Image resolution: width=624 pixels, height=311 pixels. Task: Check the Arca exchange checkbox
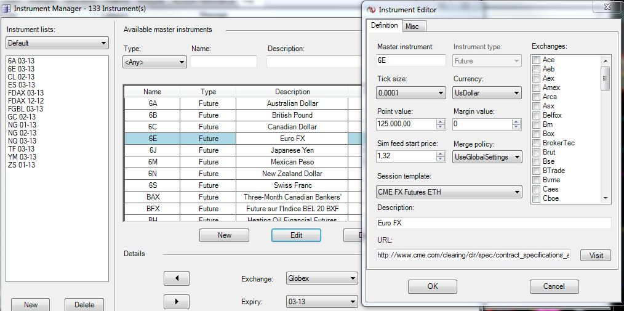tap(537, 97)
